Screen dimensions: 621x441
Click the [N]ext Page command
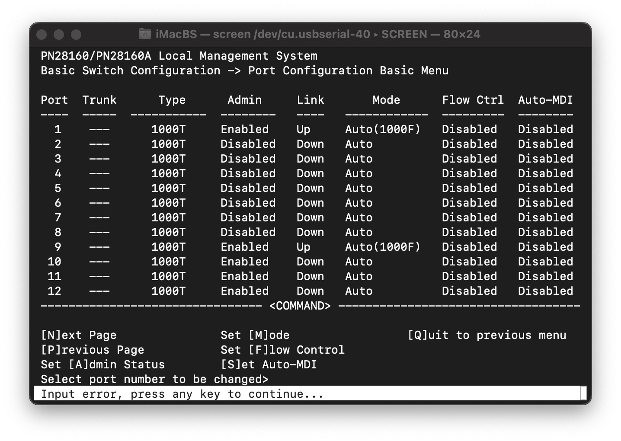coord(79,335)
